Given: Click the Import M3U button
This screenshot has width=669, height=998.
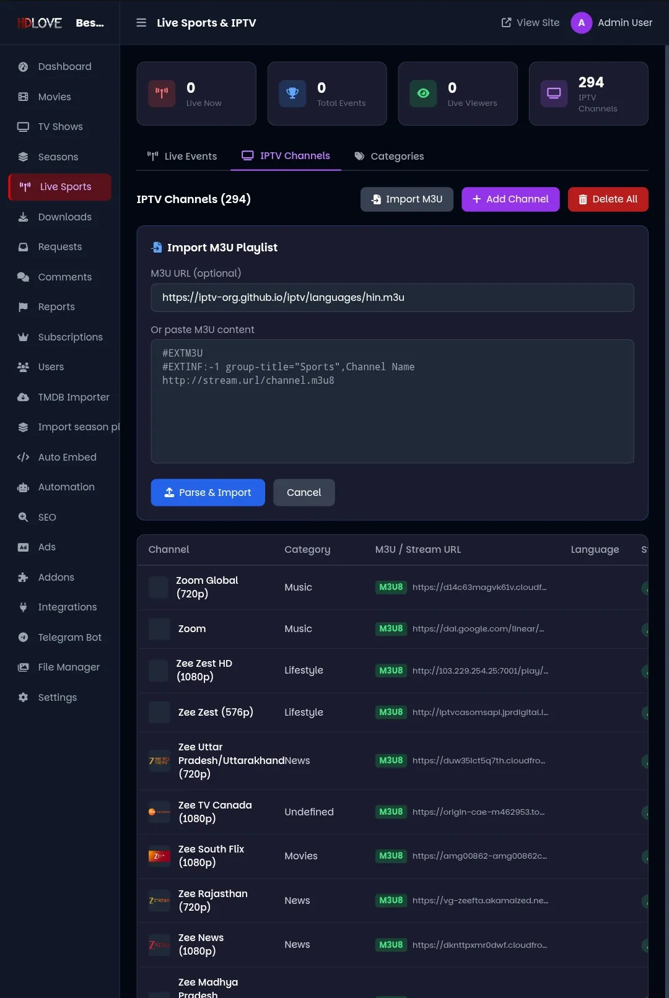Looking at the screenshot, I should click(x=407, y=199).
